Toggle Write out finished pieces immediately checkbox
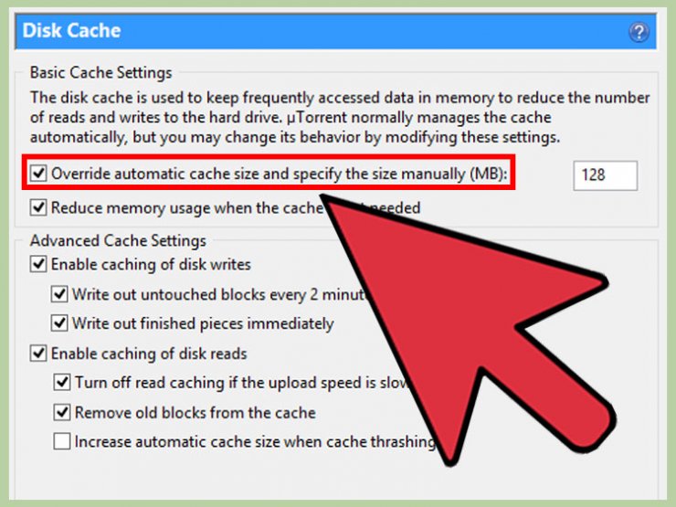This screenshot has height=507, width=676. (x=59, y=323)
